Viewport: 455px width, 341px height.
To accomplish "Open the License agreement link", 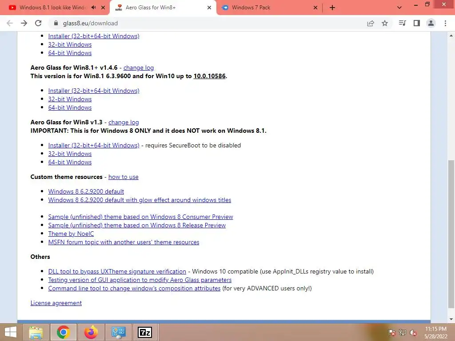I will [56, 303].
